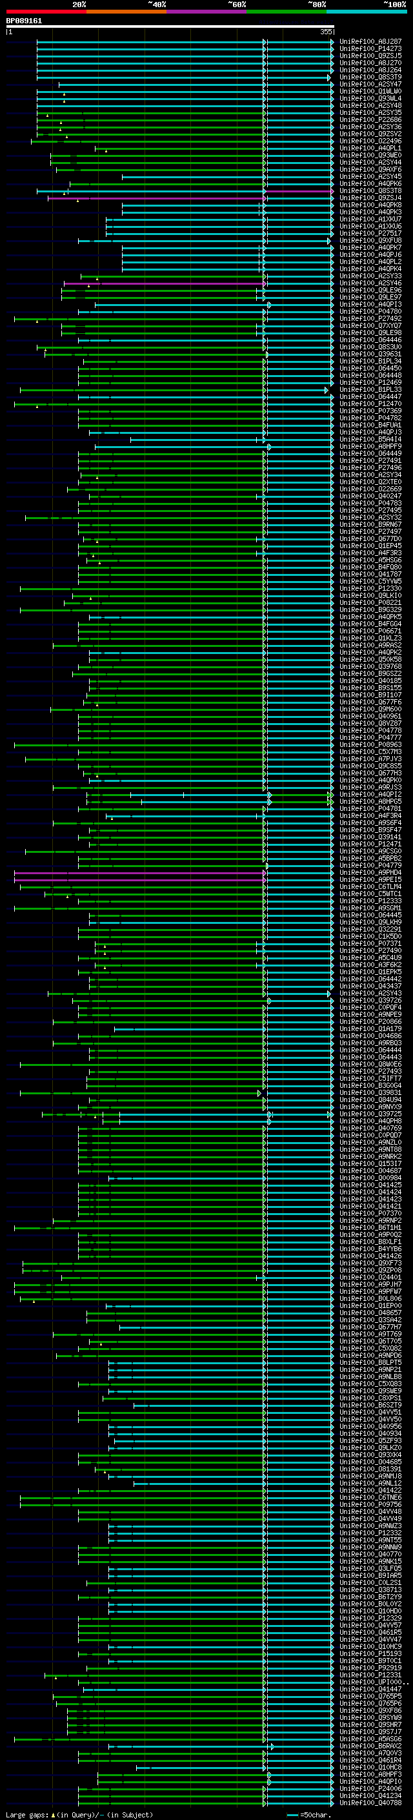Select the UniRef100_P09756 entry
413x1820 pixels.
pyautogui.click(x=370, y=1505)
